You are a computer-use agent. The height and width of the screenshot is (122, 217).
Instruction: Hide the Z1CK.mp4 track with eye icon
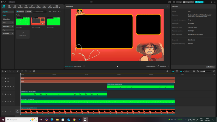[x=8, y=102]
